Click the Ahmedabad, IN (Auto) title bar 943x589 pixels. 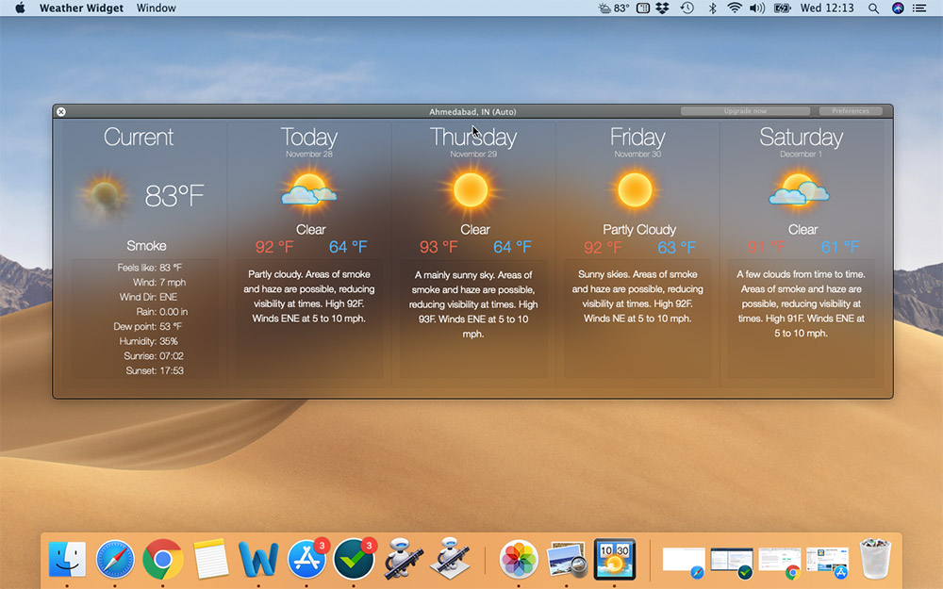tap(471, 111)
